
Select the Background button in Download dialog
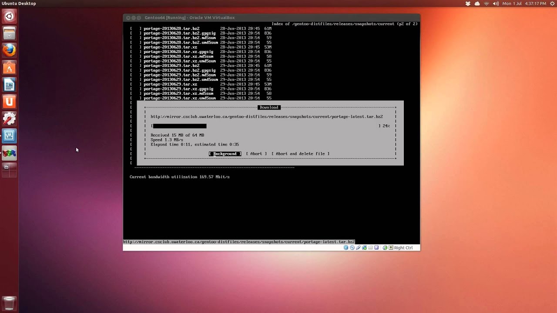[x=225, y=153]
